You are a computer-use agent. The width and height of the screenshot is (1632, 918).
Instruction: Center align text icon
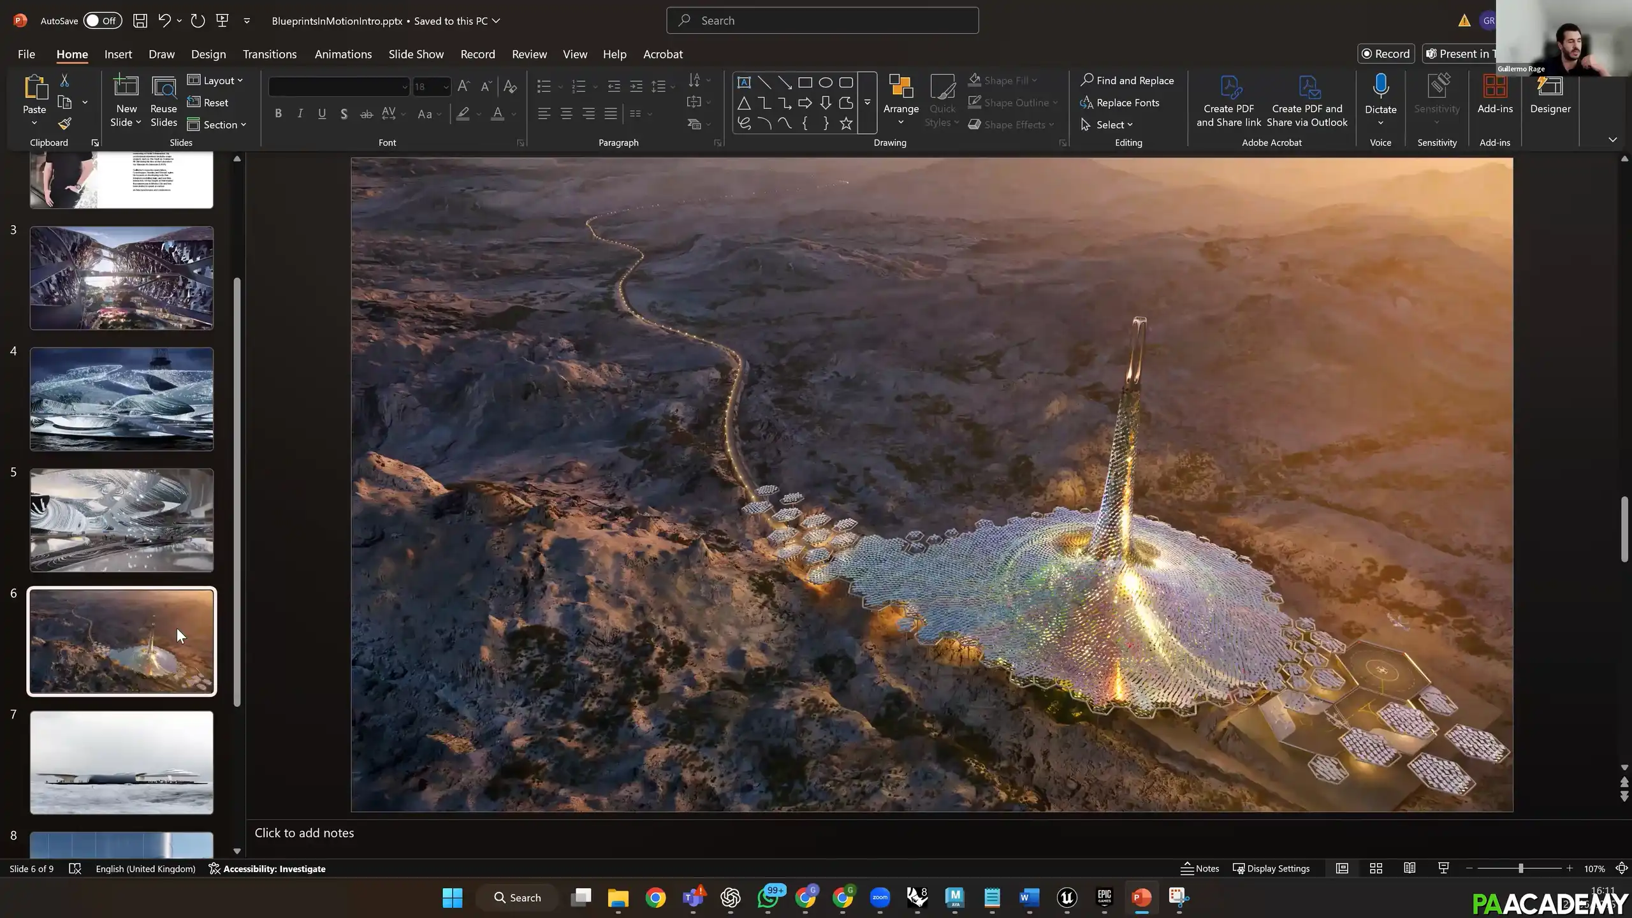[x=566, y=113]
